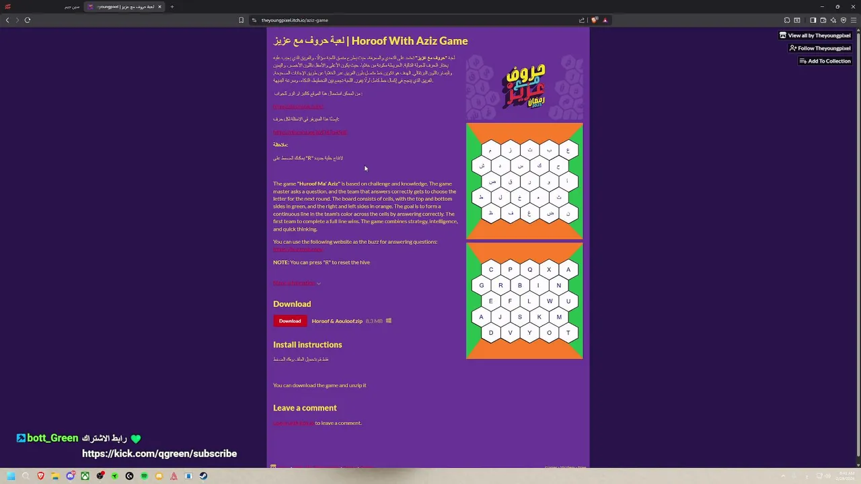Close the Horoof With Aziz tab
861x484 pixels.
click(159, 7)
